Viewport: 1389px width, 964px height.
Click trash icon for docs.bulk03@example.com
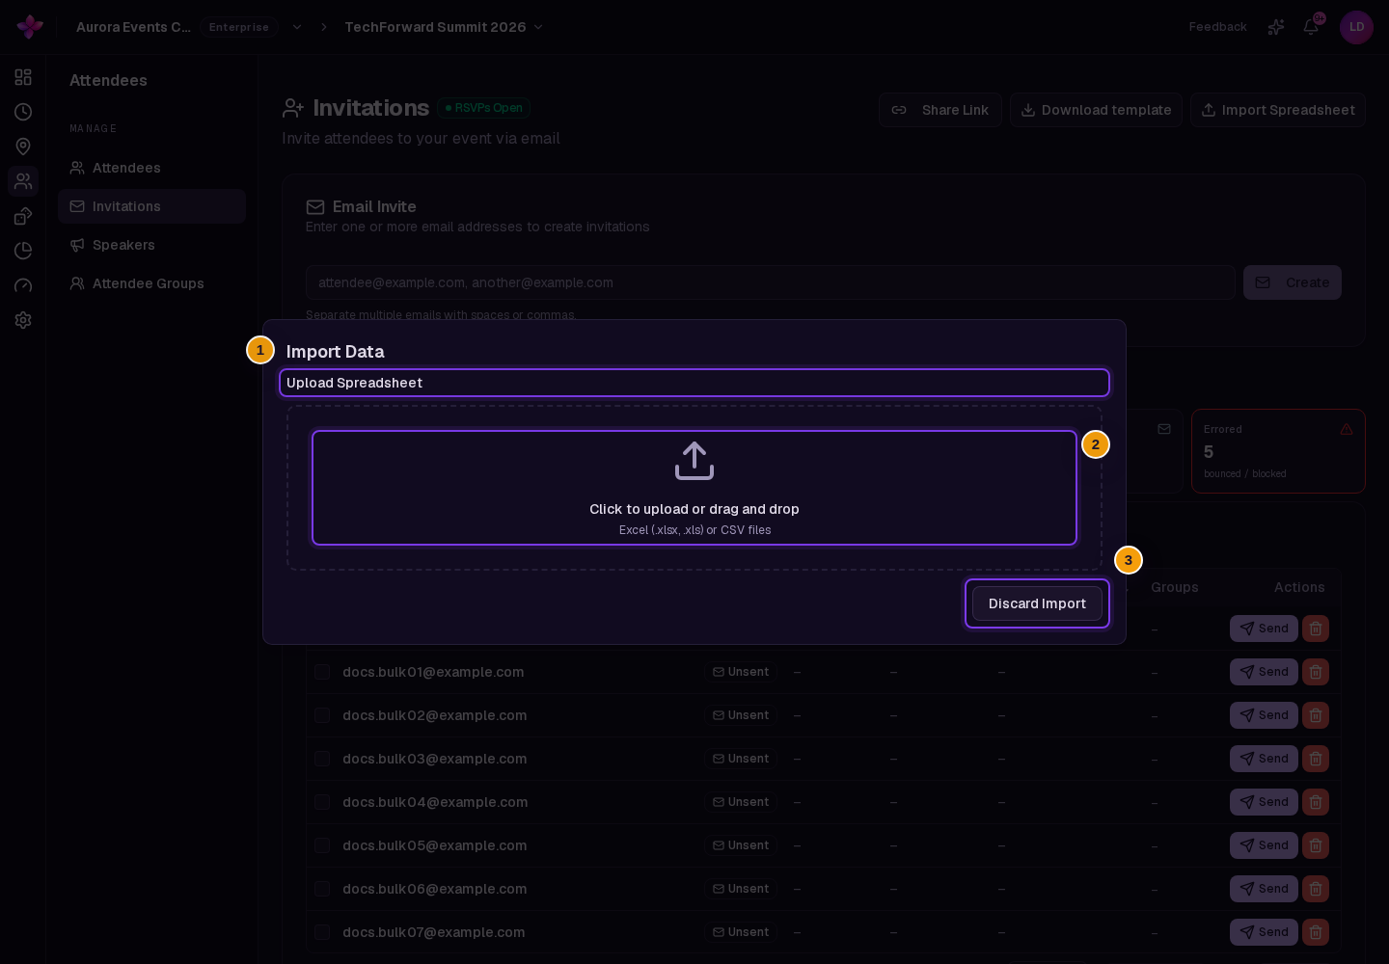coord(1316,759)
